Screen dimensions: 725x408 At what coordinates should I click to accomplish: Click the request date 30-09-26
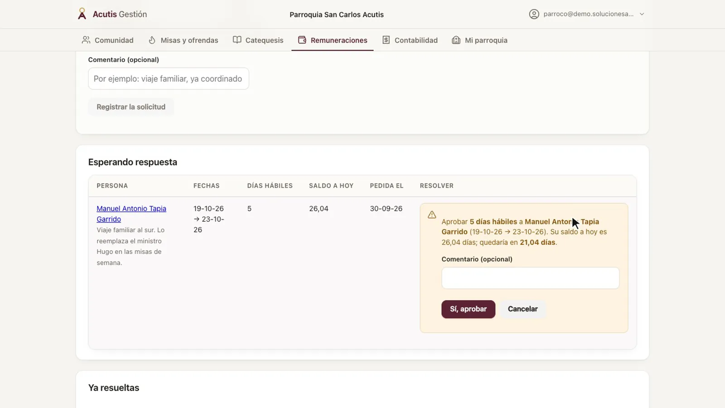pyautogui.click(x=386, y=209)
